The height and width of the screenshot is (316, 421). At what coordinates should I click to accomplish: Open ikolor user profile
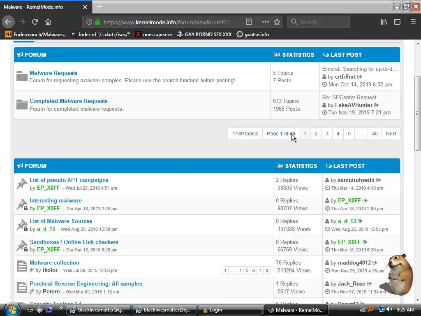coord(50,270)
